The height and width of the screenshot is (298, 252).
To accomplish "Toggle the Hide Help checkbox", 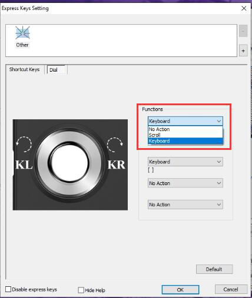I will (x=81, y=290).
